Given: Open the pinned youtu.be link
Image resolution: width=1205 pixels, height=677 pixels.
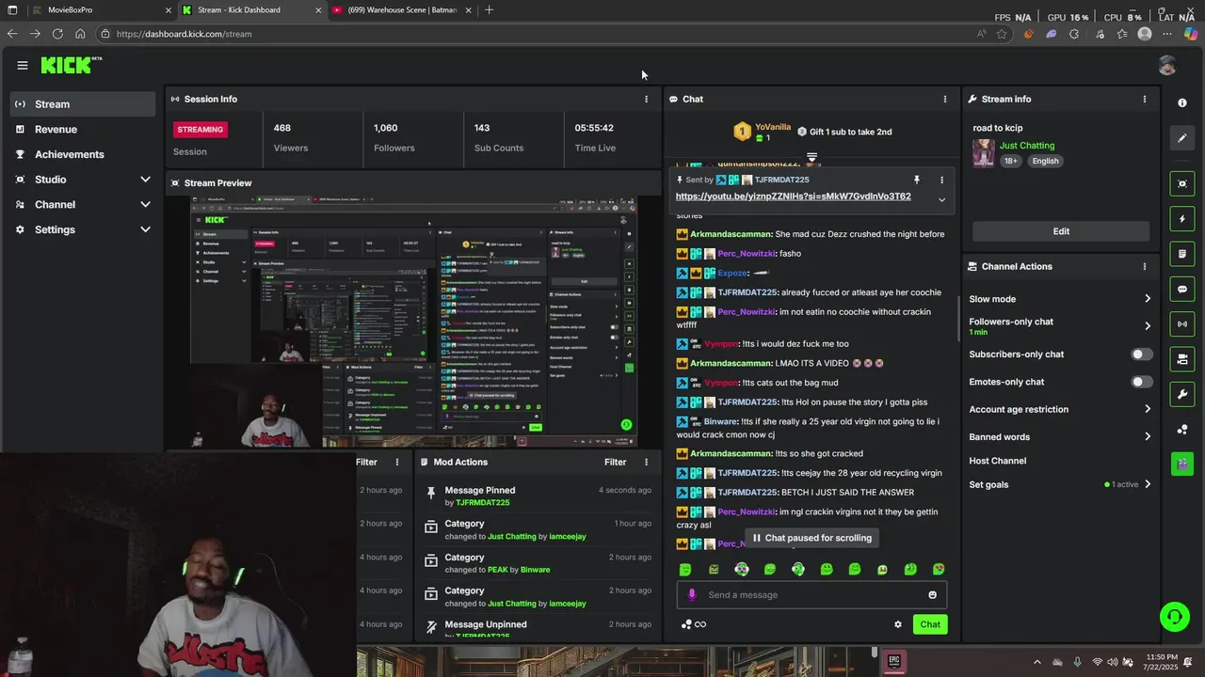Looking at the screenshot, I should (793, 197).
